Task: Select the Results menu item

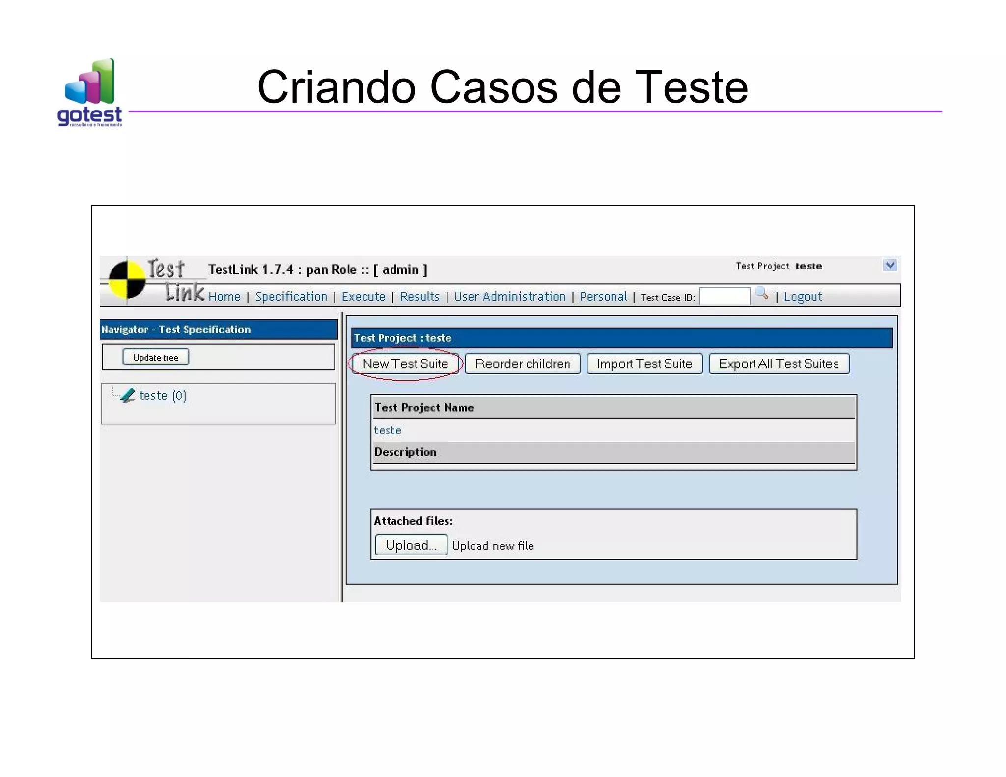Action: click(x=419, y=297)
